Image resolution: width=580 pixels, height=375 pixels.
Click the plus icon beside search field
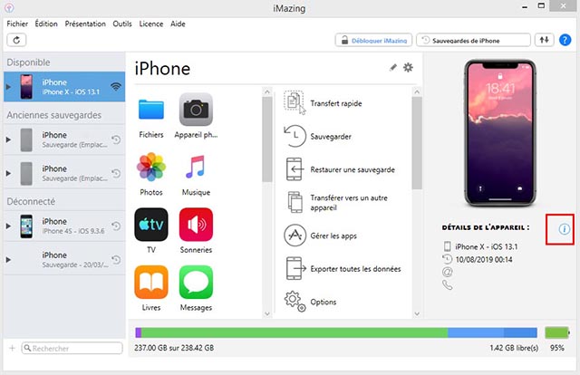[12, 348]
